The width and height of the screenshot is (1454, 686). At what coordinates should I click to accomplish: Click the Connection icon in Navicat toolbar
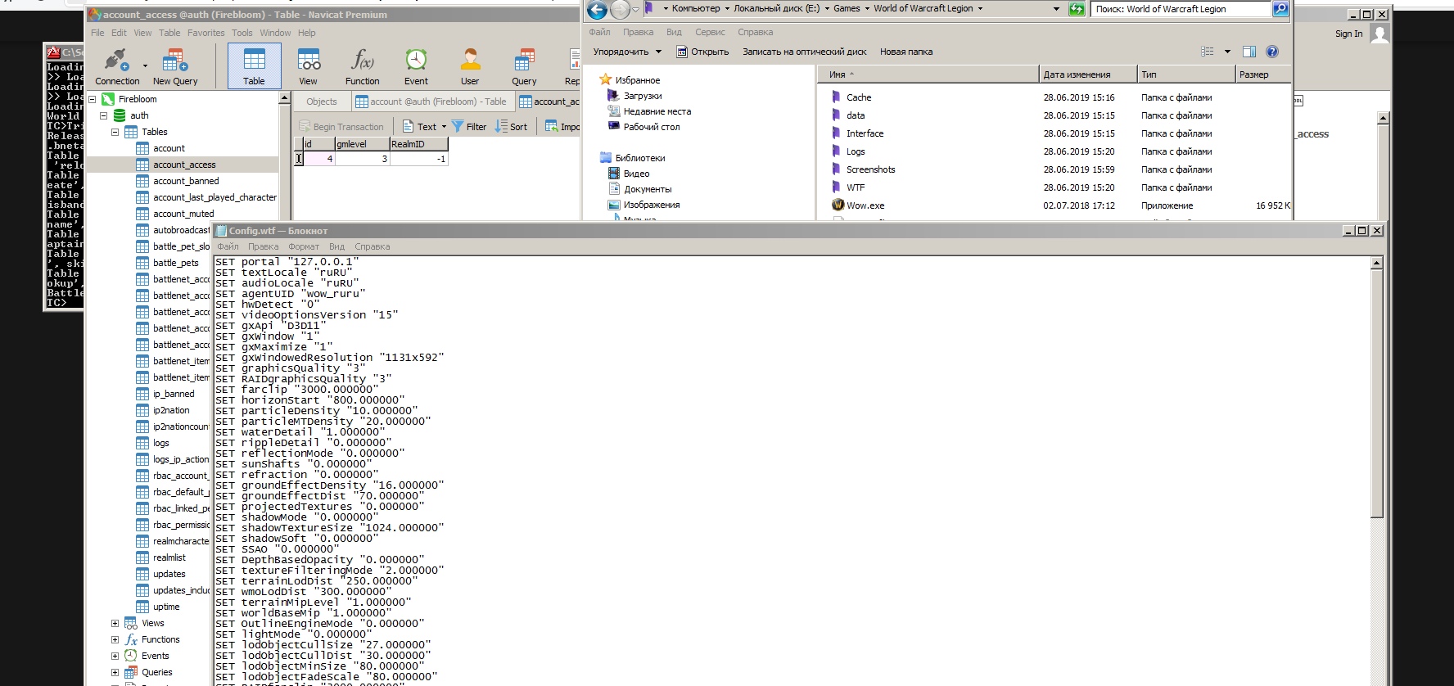[117, 66]
